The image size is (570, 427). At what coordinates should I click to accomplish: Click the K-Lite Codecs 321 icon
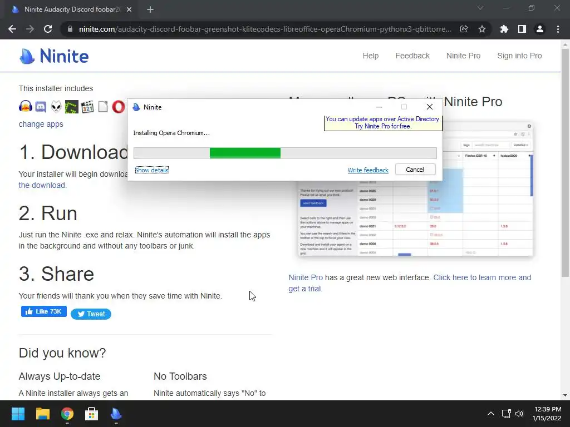pyautogui.click(x=87, y=107)
